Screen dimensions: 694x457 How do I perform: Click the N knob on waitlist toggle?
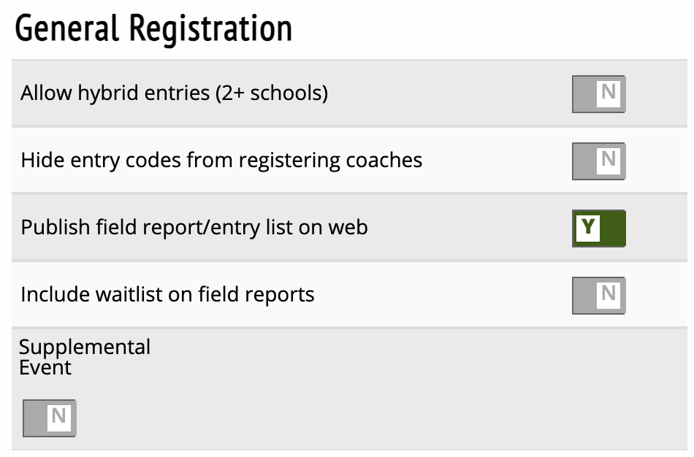609,294
